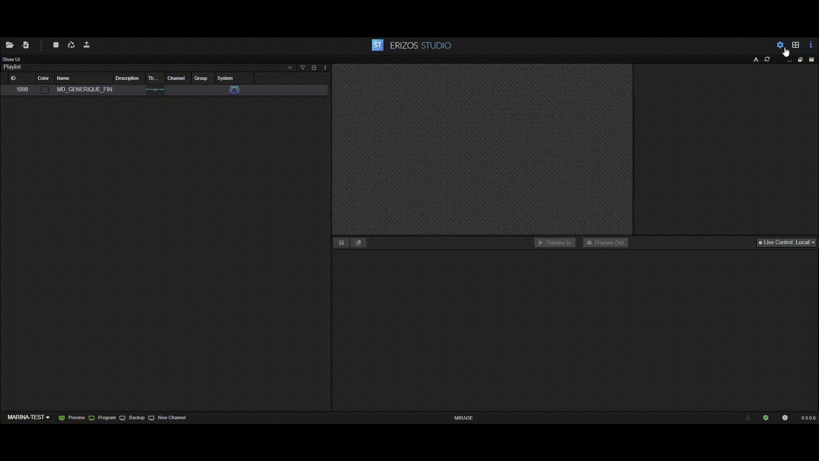Open settings gear icon

(x=780, y=45)
